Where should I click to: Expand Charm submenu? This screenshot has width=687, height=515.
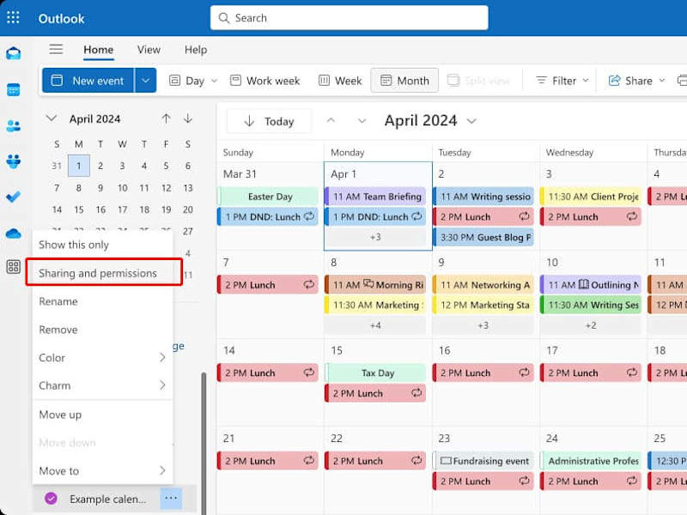(x=102, y=385)
